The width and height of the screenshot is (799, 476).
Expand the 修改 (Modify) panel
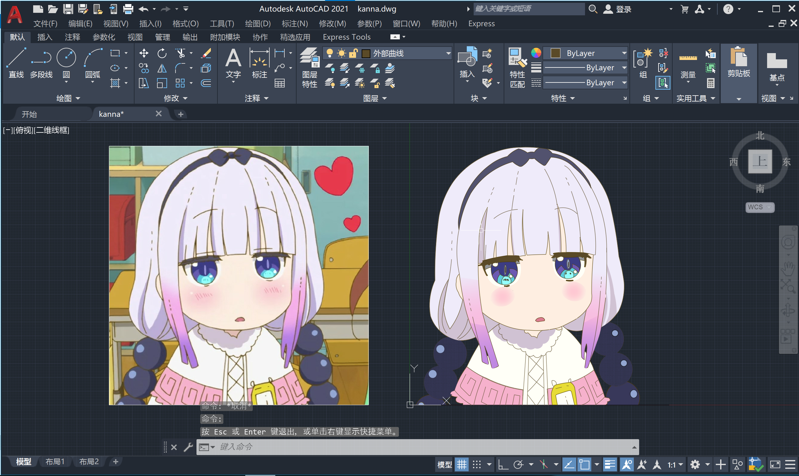[176, 98]
